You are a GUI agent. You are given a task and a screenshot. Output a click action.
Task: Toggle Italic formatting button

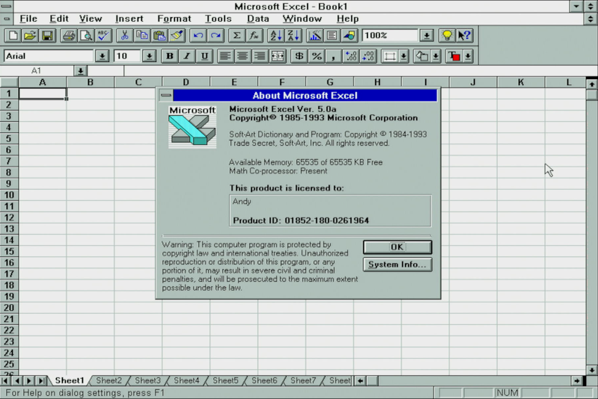tap(187, 56)
